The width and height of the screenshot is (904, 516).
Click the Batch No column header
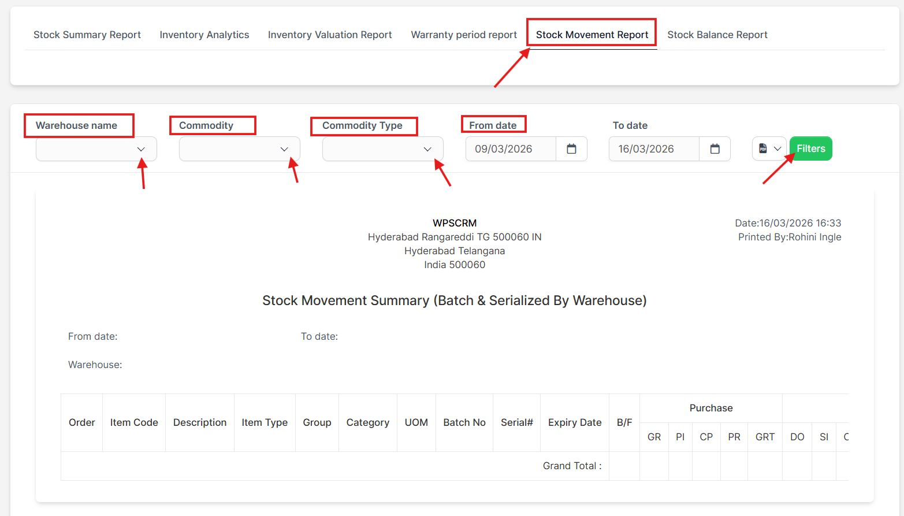coord(464,422)
